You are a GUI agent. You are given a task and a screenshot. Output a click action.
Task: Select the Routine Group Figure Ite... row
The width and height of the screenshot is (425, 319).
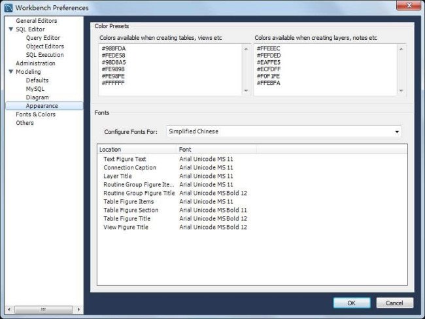pos(252,184)
